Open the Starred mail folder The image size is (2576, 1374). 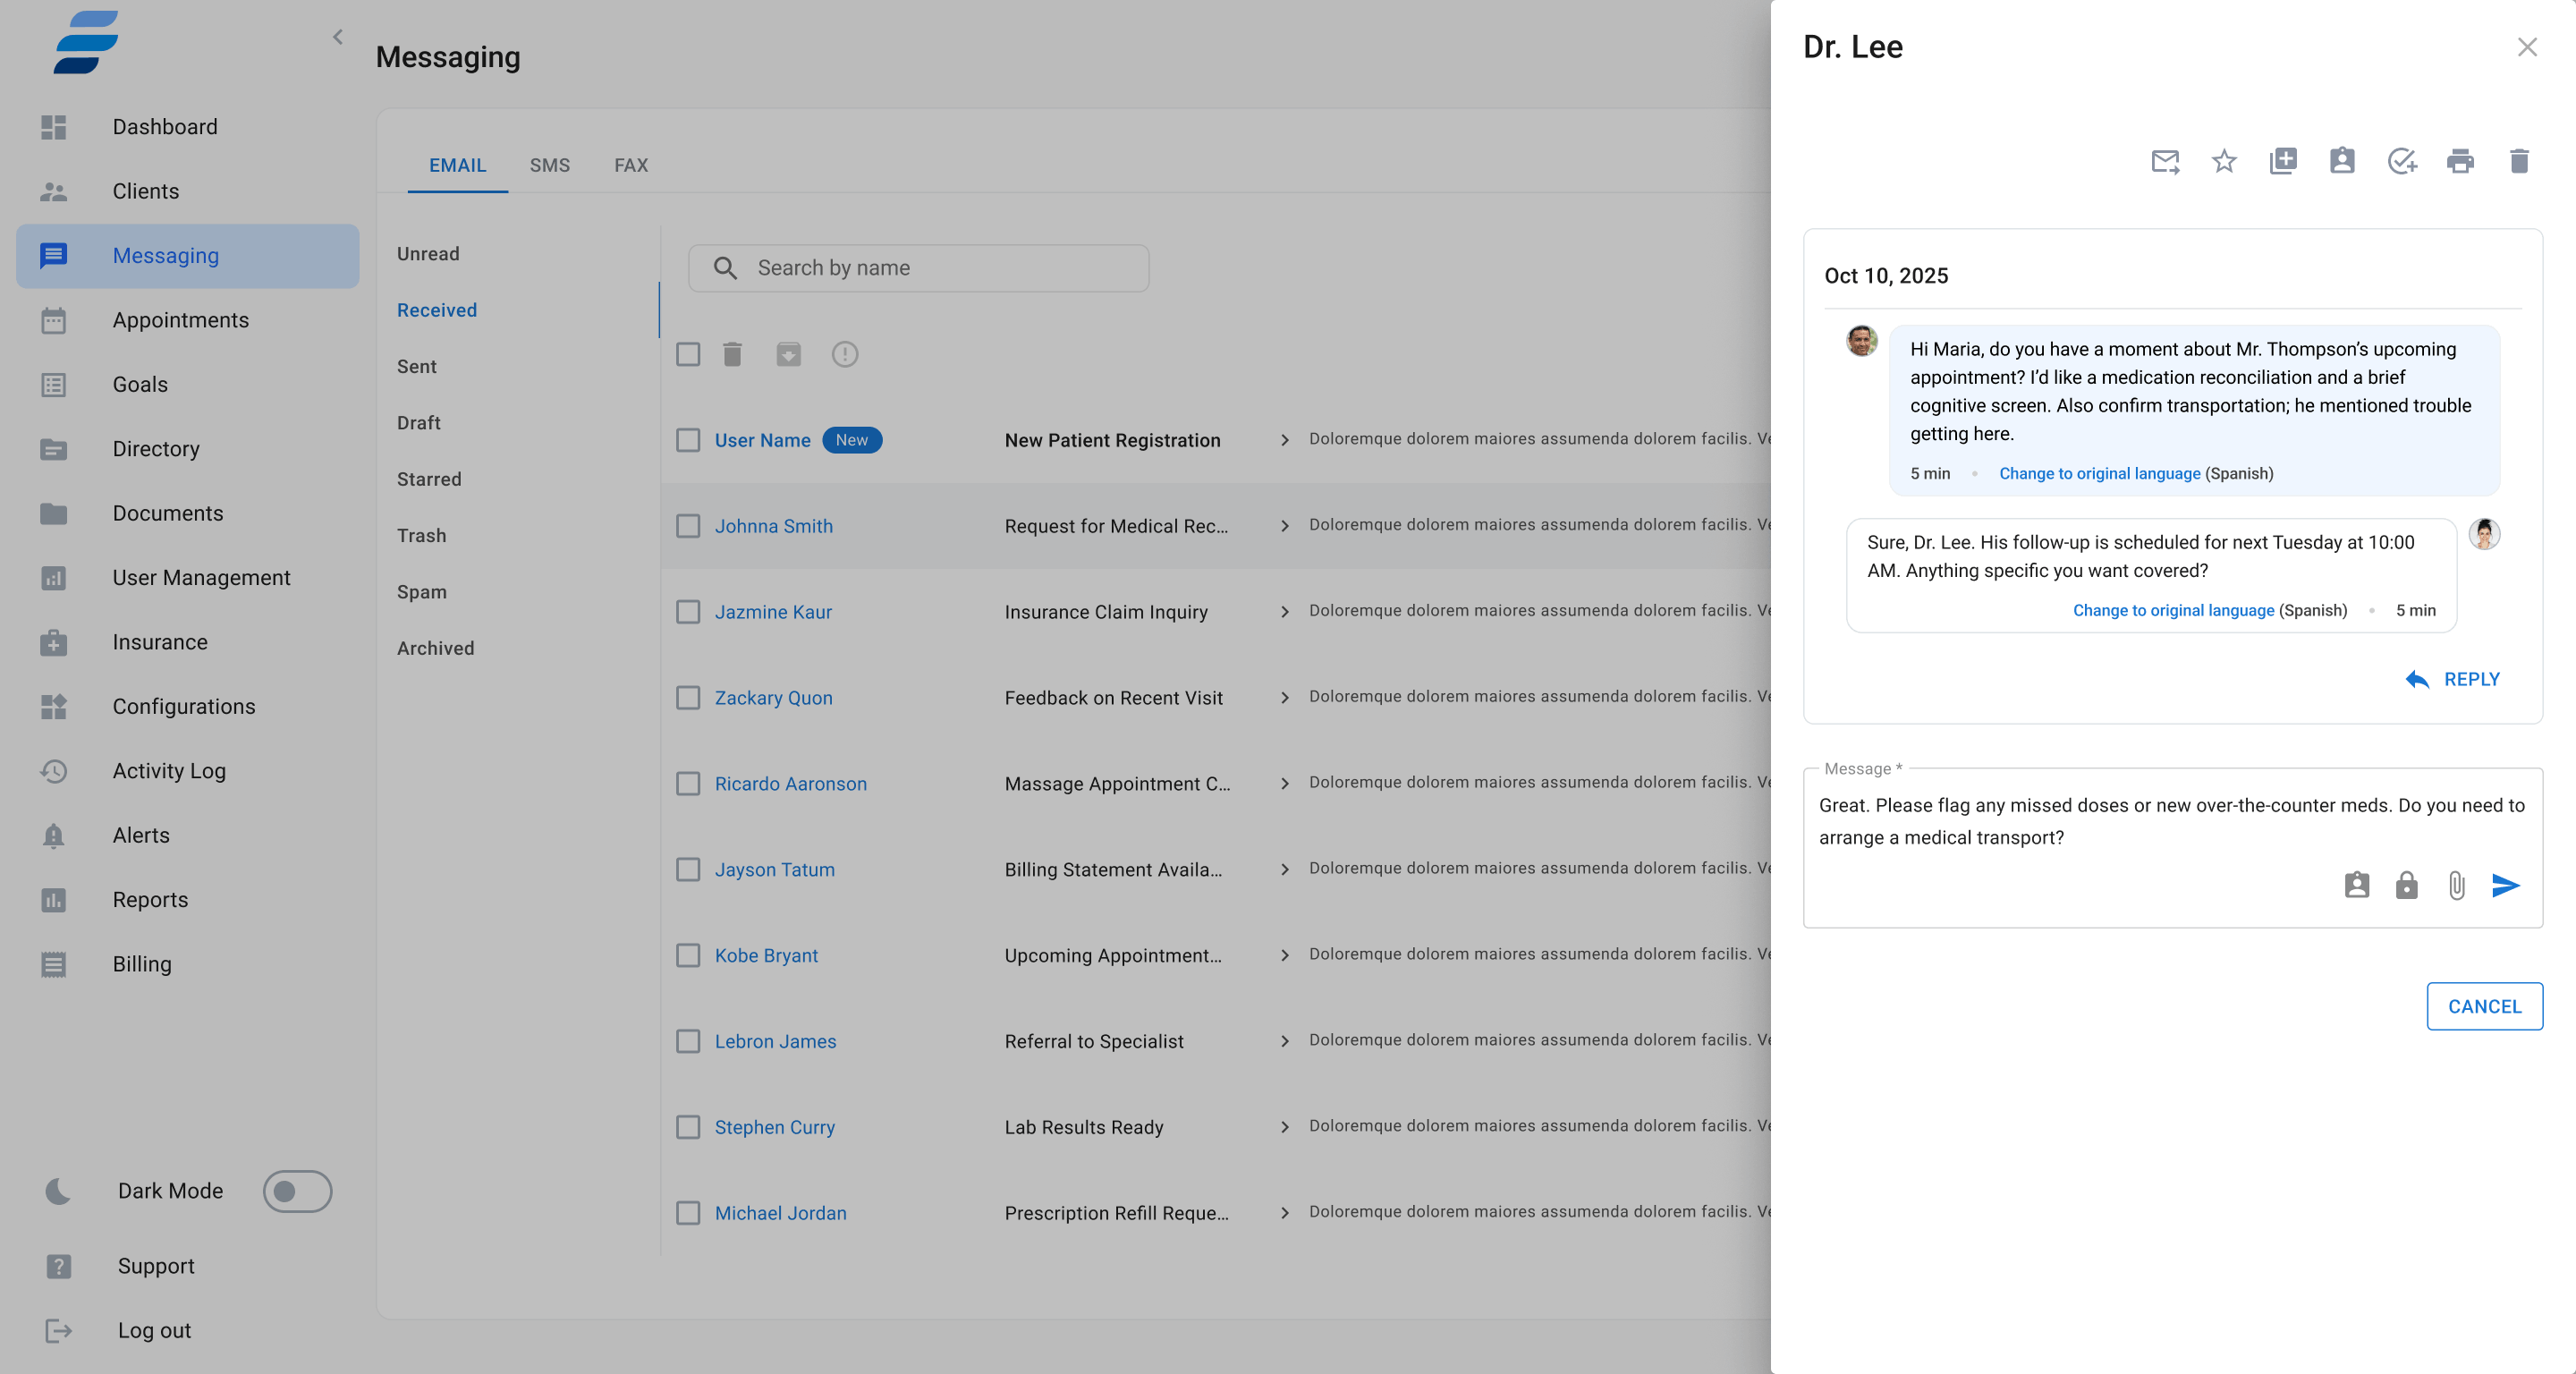(x=429, y=479)
